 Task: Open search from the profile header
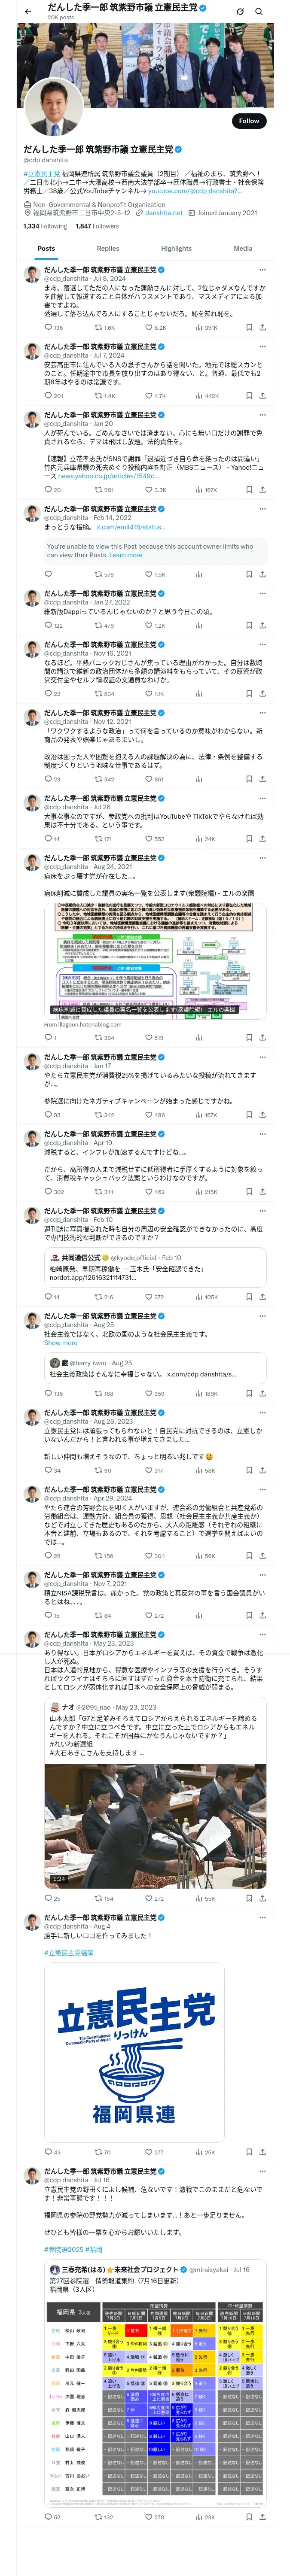(259, 12)
